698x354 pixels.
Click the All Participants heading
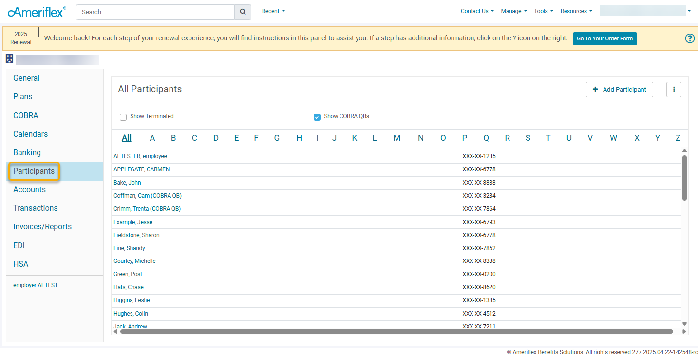(150, 89)
